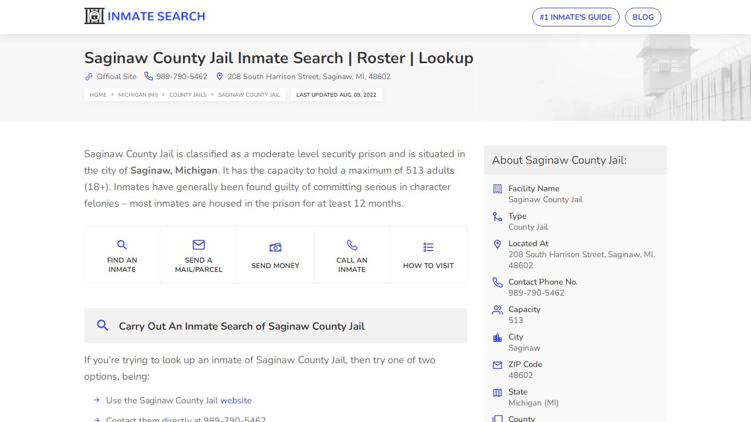Open CALL AN INMATE tile label
Screen dimensions: 751x422
tap(352, 265)
